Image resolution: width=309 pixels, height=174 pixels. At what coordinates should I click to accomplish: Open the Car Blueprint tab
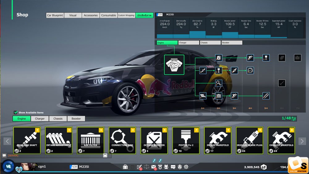[55, 15]
